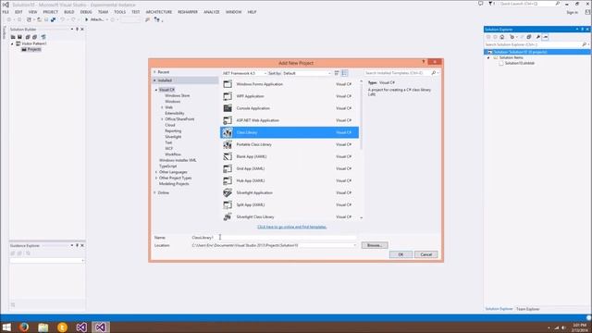Click the project Name input field
This screenshot has height=333, width=592.
(274, 238)
